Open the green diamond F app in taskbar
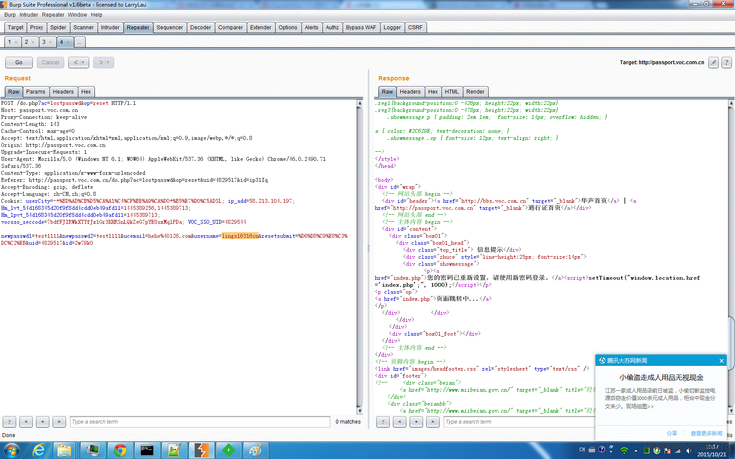 coord(228,450)
